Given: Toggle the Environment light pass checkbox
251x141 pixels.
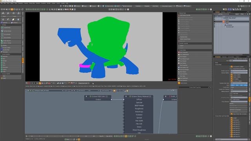Looking at the screenshot, I should [x=231, y=120].
